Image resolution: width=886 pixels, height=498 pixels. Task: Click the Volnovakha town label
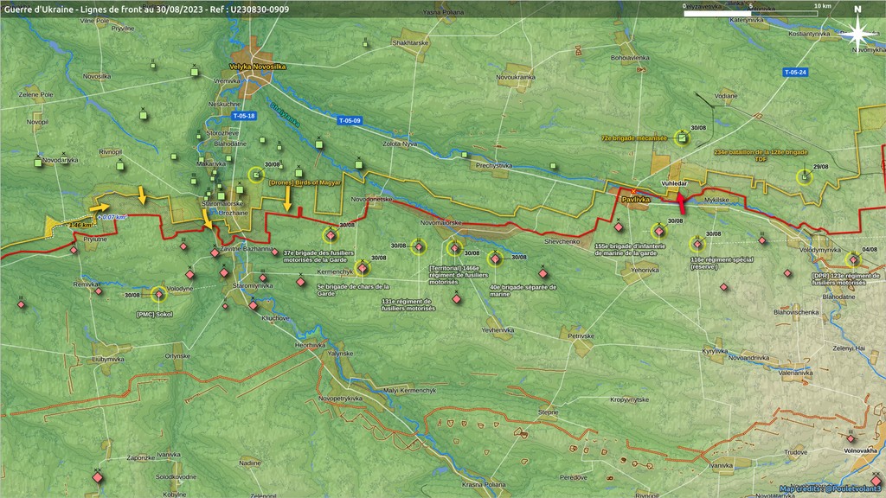[x=861, y=450]
